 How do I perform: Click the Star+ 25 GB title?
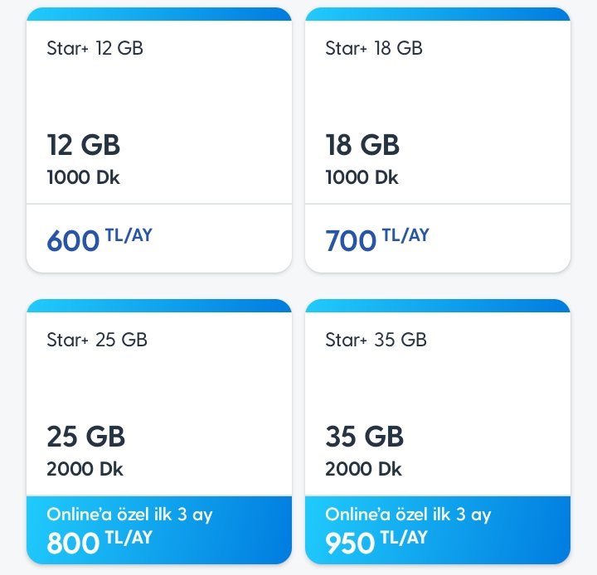pyautogui.click(x=97, y=340)
